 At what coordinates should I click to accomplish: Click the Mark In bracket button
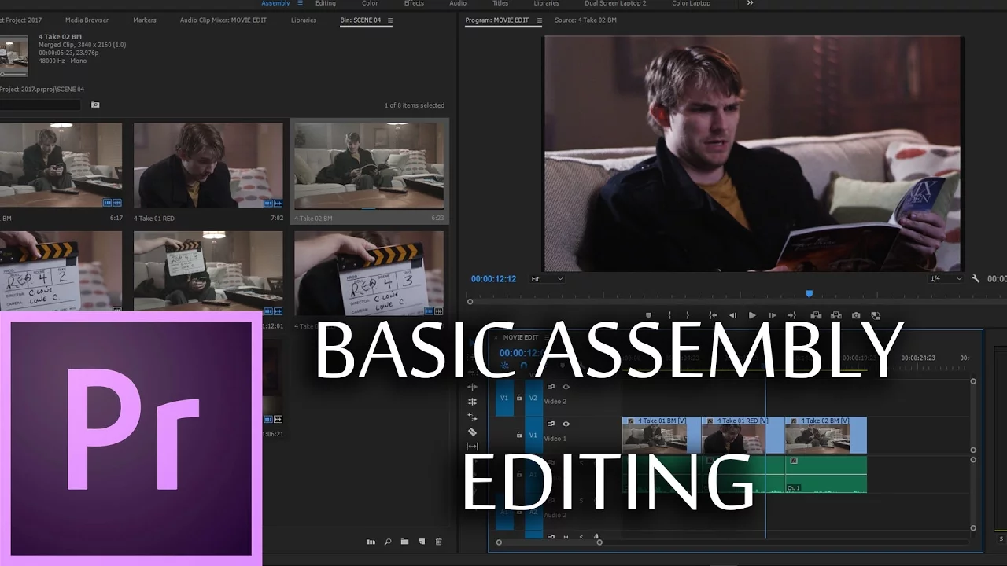click(x=669, y=315)
